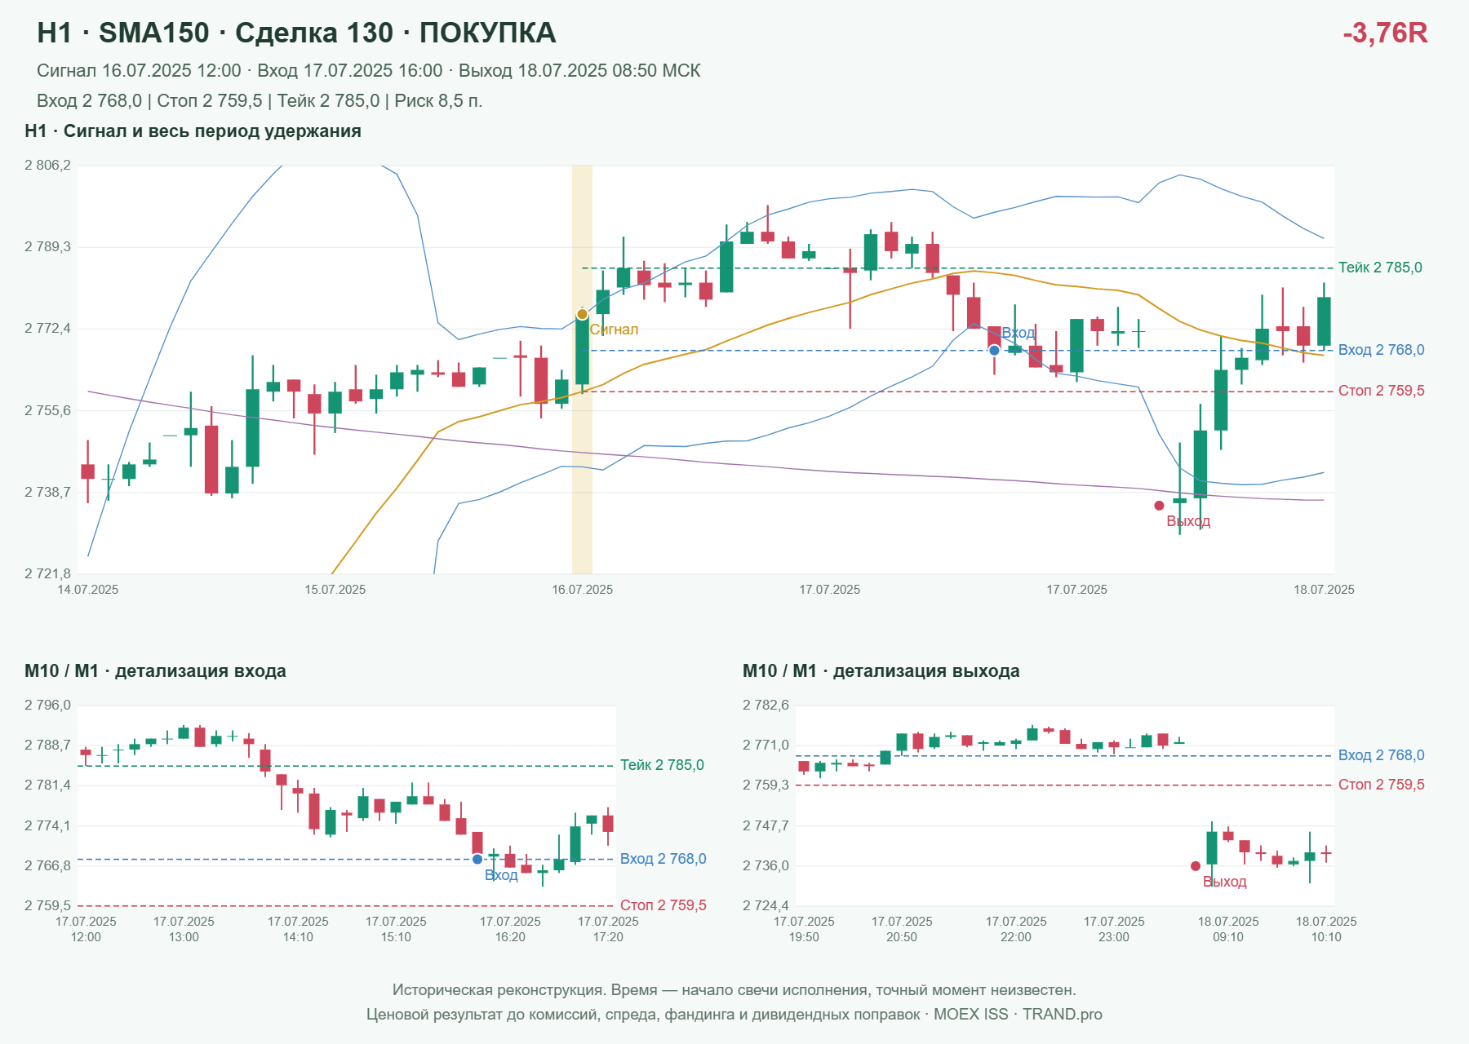Click the signal/entry/exit timestamps line

pyautogui.click(x=369, y=71)
